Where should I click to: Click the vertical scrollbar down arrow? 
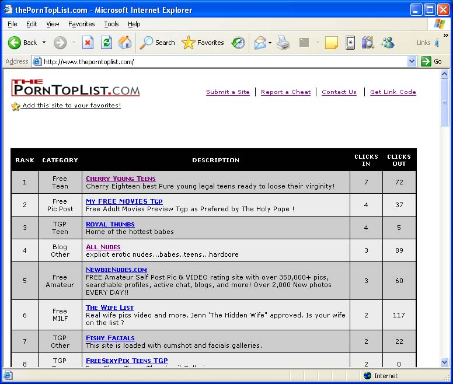coord(445,362)
